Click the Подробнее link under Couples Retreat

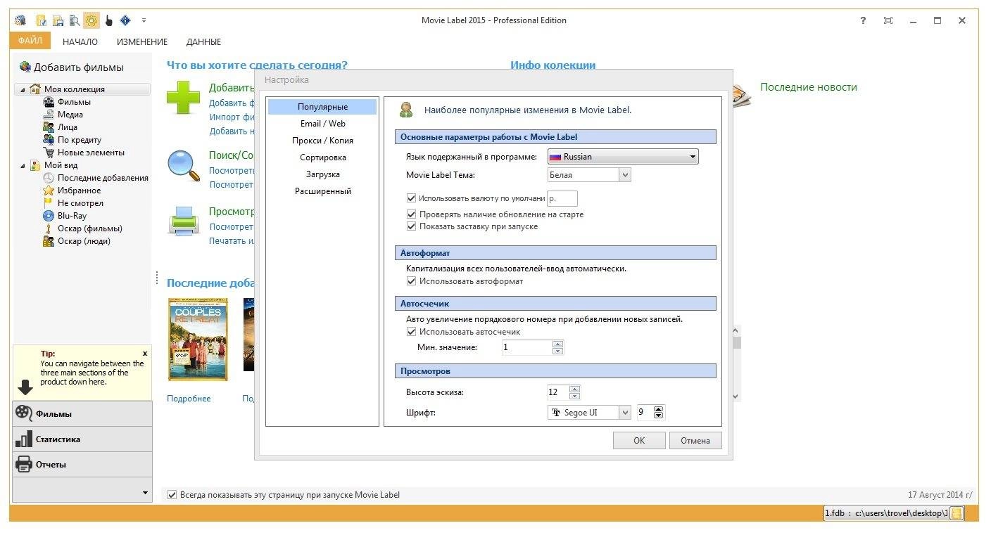[x=189, y=399]
